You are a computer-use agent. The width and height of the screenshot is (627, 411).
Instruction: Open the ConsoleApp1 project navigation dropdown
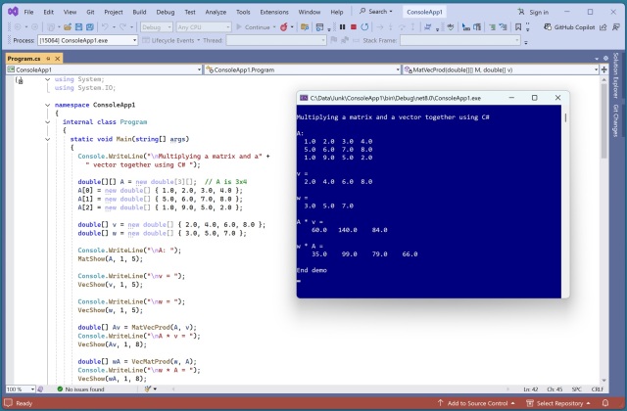tap(104, 69)
